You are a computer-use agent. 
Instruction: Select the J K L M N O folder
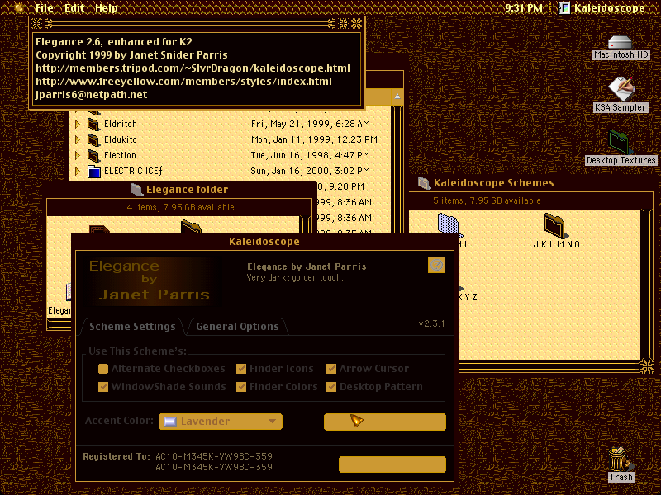point(554,225)
